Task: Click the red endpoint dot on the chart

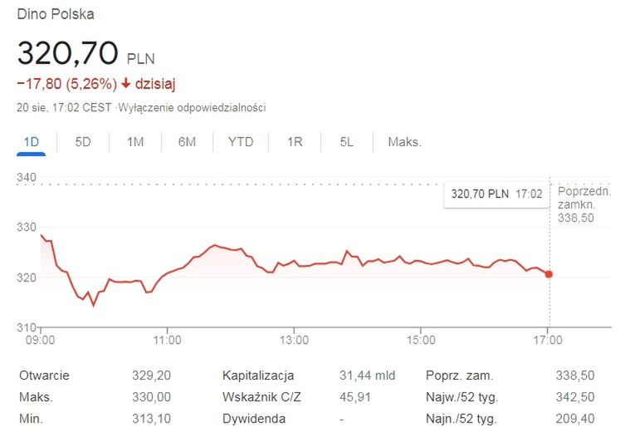Action: (549, 274)
